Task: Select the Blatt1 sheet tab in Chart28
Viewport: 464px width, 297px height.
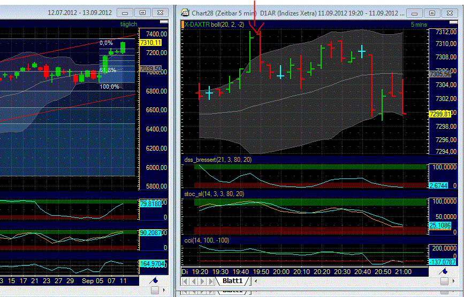Action: click(x=233, y=281)
